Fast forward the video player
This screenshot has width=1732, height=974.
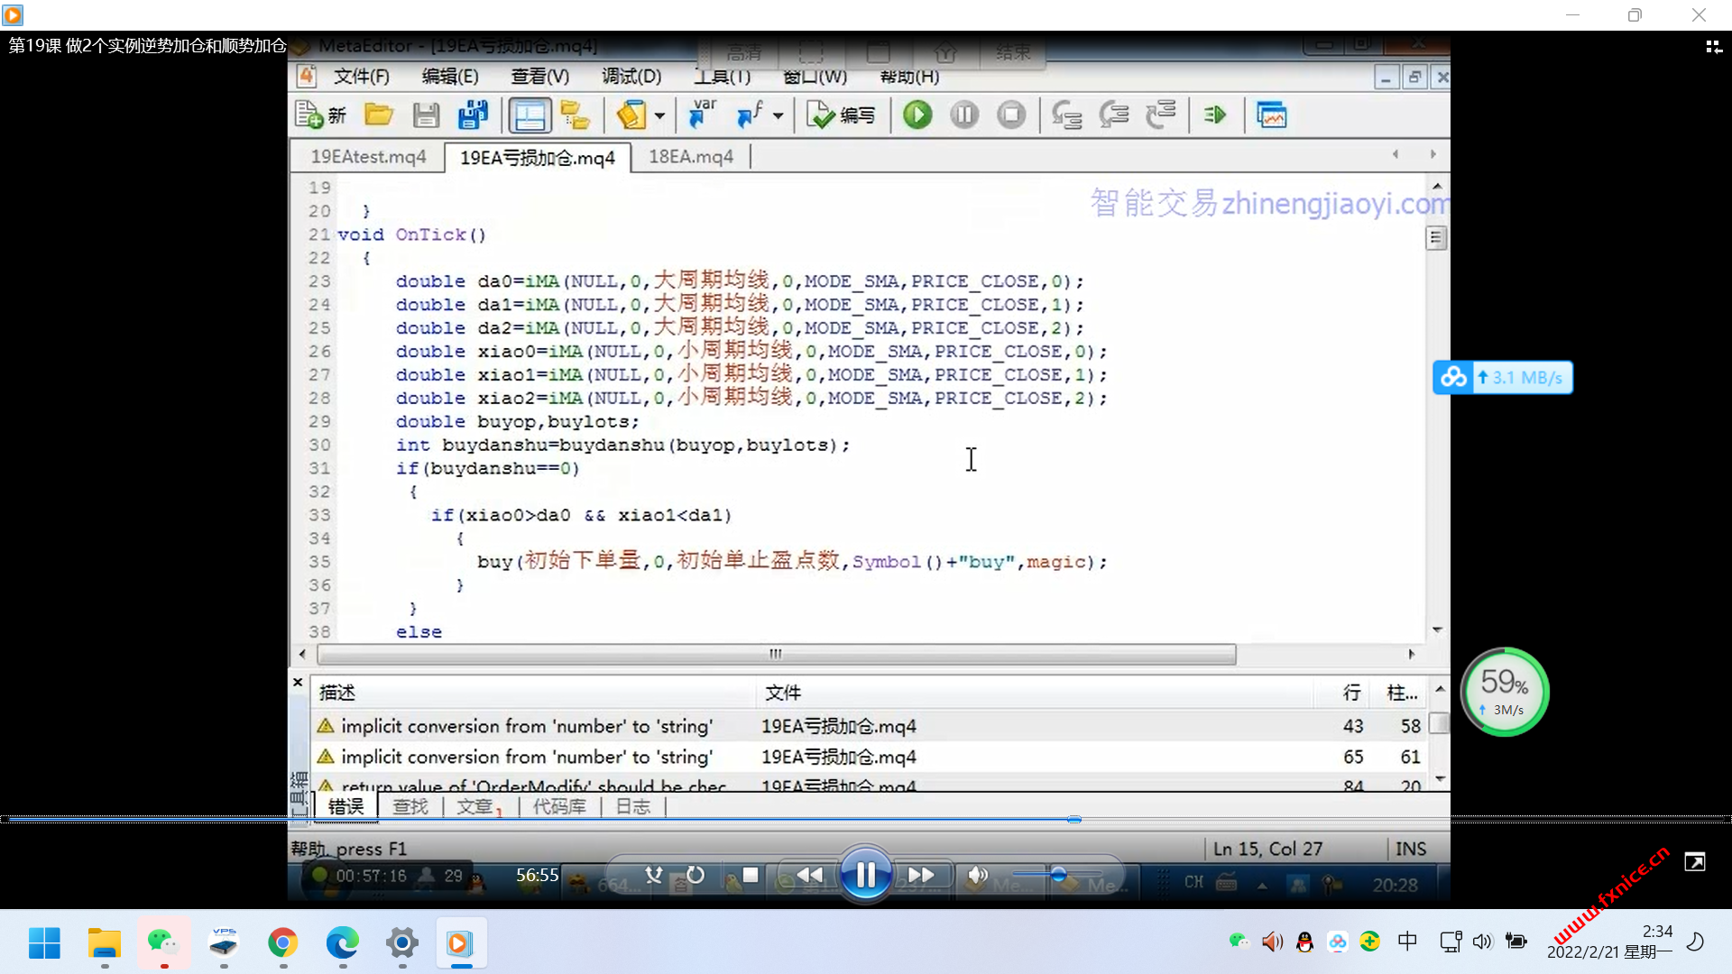pyautogui.click(x=921, y=875)
